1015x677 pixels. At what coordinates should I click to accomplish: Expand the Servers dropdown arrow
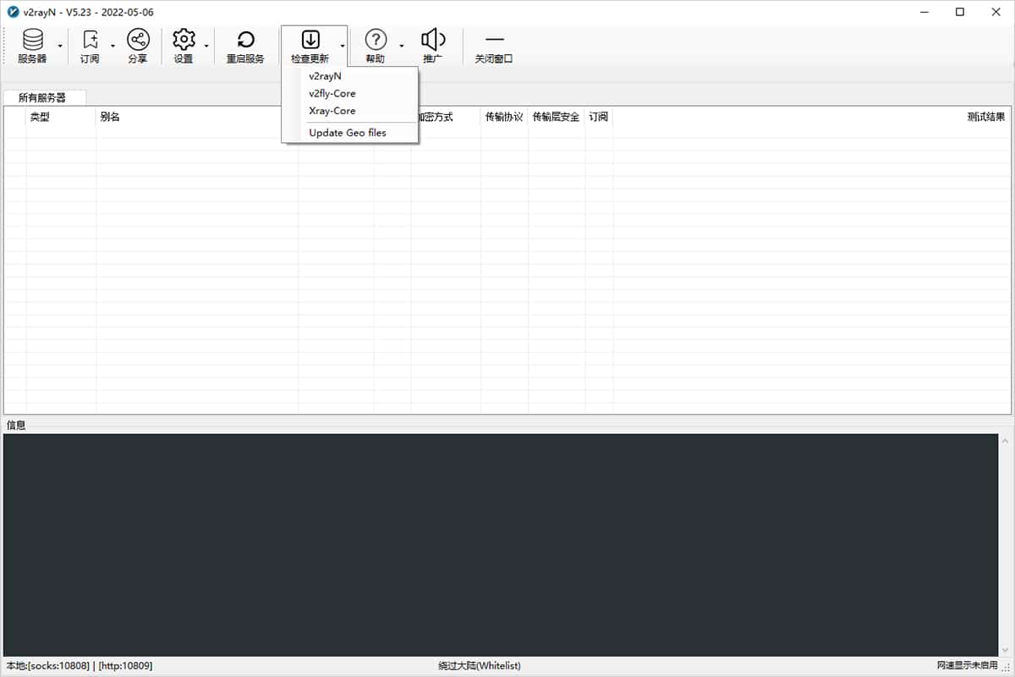tap(60, 46)
